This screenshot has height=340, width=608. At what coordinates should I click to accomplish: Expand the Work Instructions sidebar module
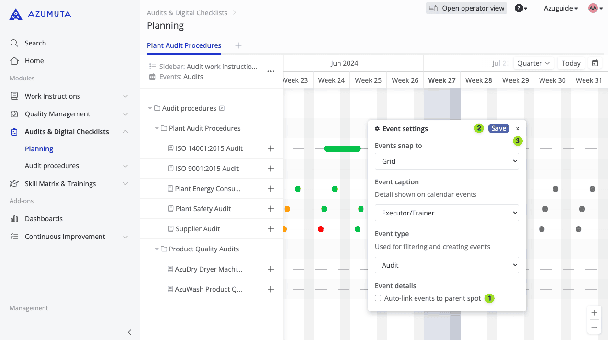tap(125, 96)
